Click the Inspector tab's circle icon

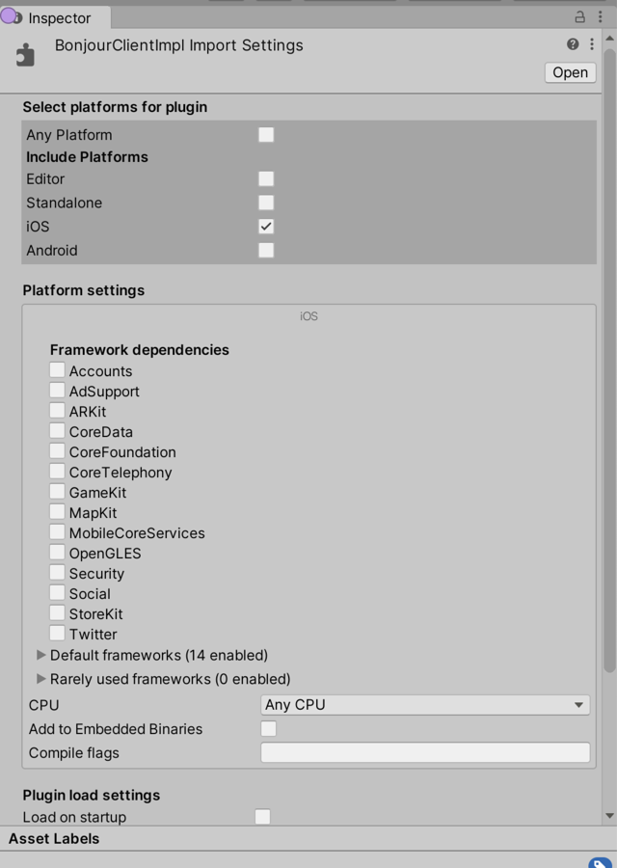(x=12, y=17)
